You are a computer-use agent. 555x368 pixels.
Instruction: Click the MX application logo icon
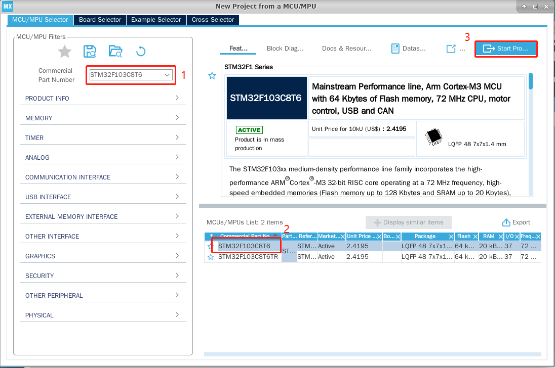click(8, 6)
